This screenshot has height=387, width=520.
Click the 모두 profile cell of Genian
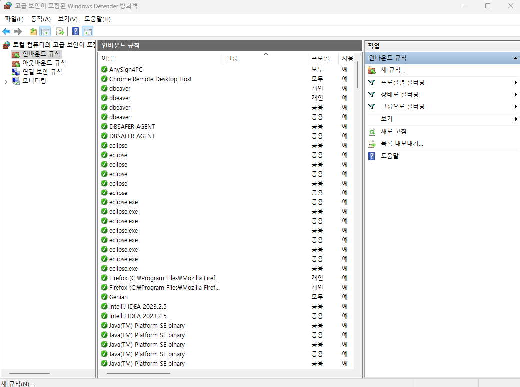click(317, 297)
